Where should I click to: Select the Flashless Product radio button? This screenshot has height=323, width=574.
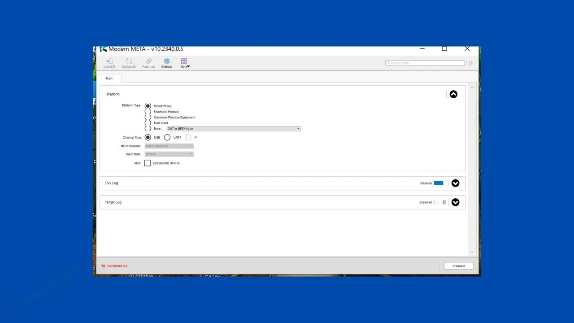tap(148, 112)
